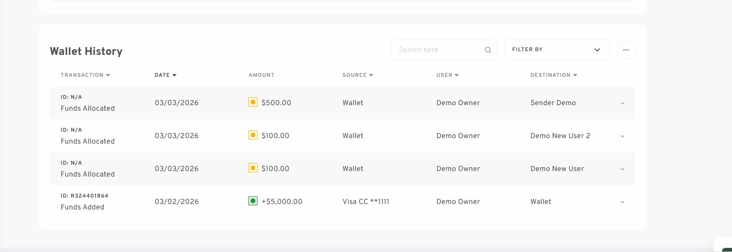Screen dimensions: 732x252
Task: Click Demo New User 2 destination cell
Action: 560,136
